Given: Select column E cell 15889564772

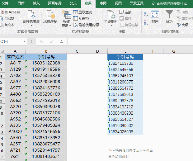Looking at the screenshot, I should point(125,88).
